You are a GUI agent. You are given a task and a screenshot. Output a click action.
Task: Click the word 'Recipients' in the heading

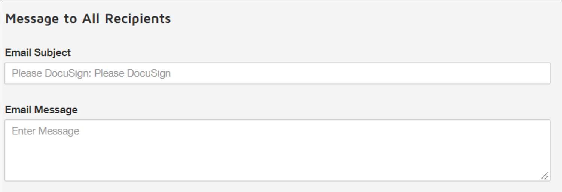coord(138,19)
